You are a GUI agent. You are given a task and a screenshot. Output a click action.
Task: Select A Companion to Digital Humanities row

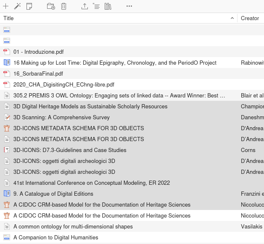tap(56, 238)
